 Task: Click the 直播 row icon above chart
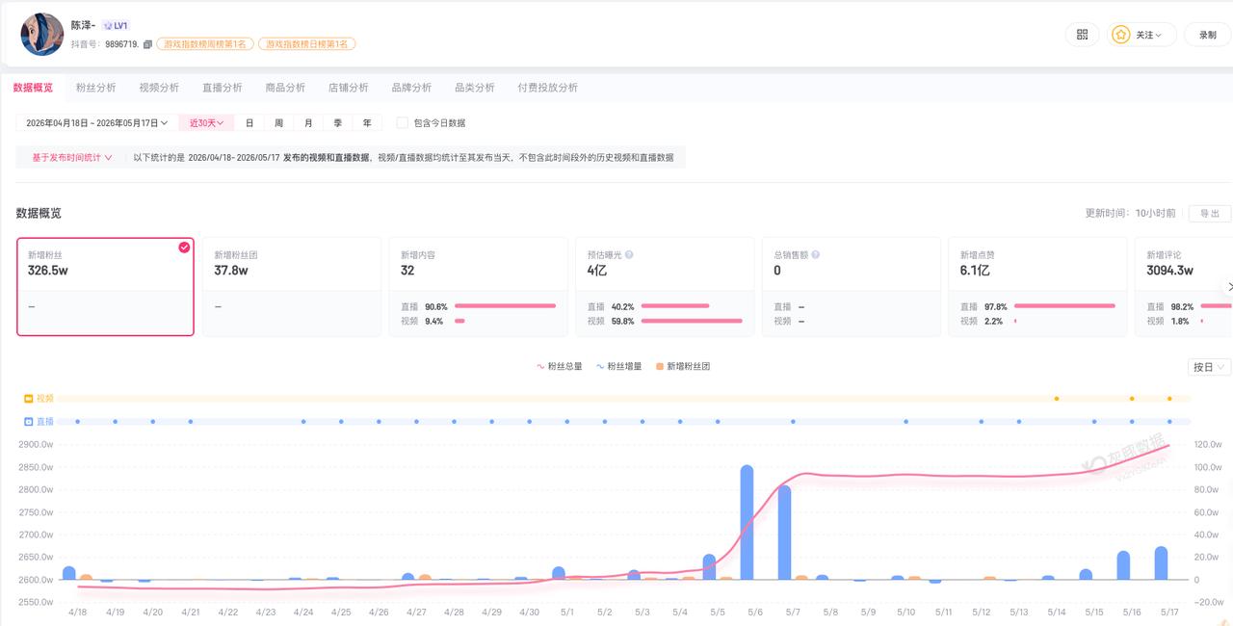pyautogui.click(x=29, y=422)
